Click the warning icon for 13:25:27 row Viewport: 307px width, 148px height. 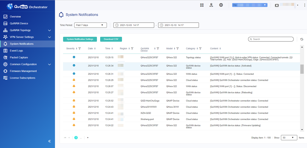coord(74,92)
